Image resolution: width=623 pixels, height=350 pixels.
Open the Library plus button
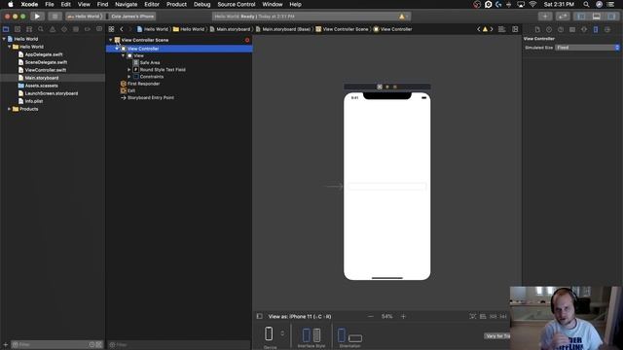coord(545,17)
